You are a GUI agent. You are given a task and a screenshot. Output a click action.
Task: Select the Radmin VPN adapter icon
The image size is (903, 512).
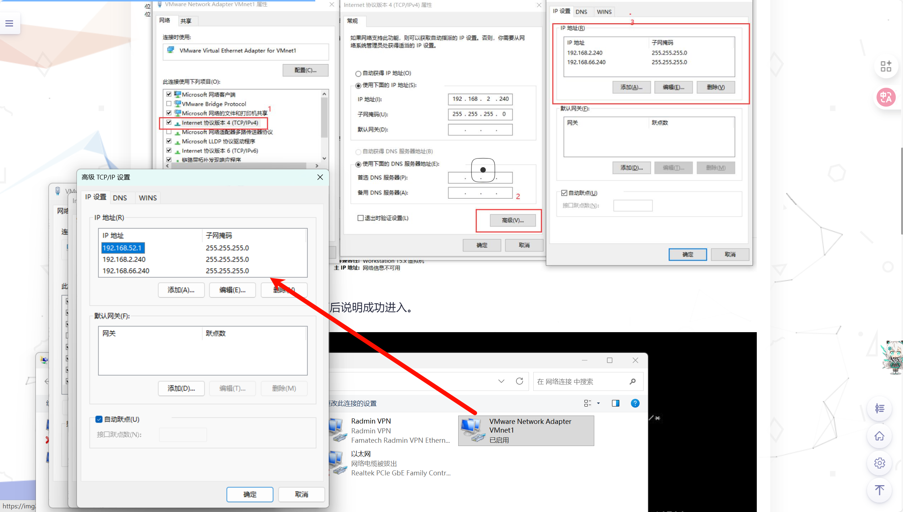[x=337, y=430]
